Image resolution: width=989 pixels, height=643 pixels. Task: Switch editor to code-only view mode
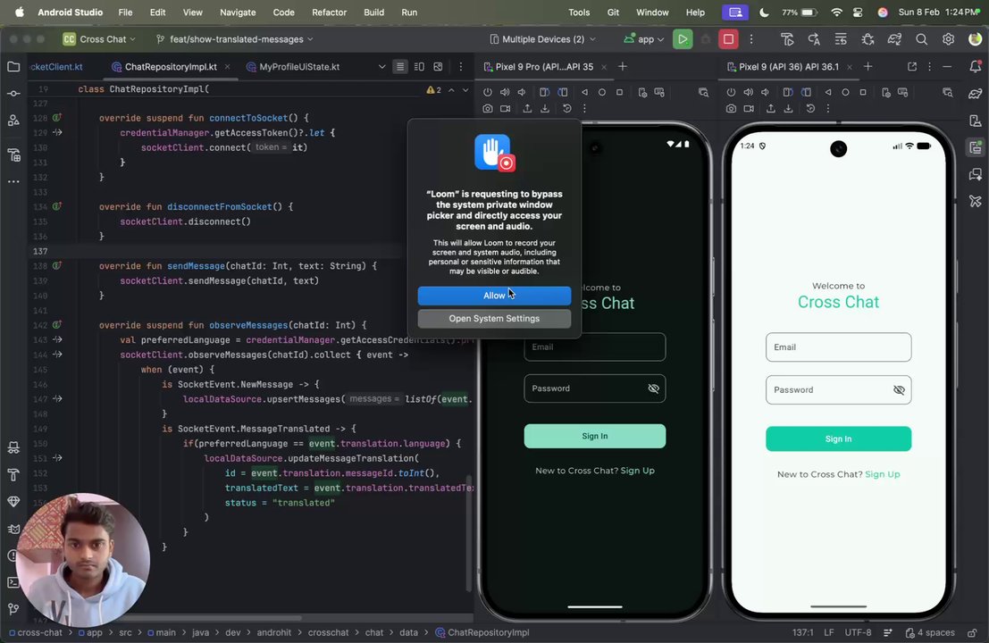pos(400,67)
